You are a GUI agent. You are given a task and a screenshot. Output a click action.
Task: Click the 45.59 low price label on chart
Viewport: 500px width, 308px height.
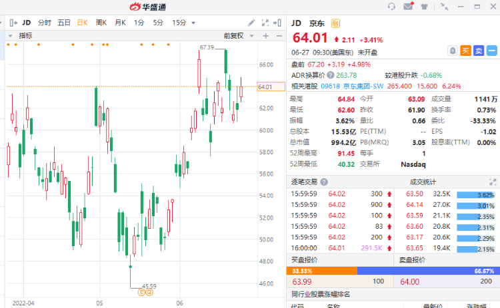pos(149,286)
